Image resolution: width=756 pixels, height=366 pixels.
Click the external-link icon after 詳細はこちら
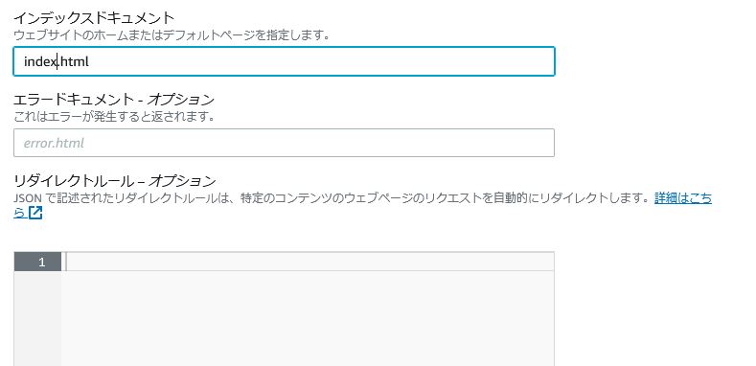pos(35,213)
